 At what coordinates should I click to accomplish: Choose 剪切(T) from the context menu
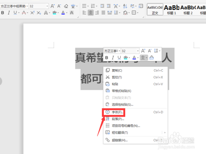(136, 77)
